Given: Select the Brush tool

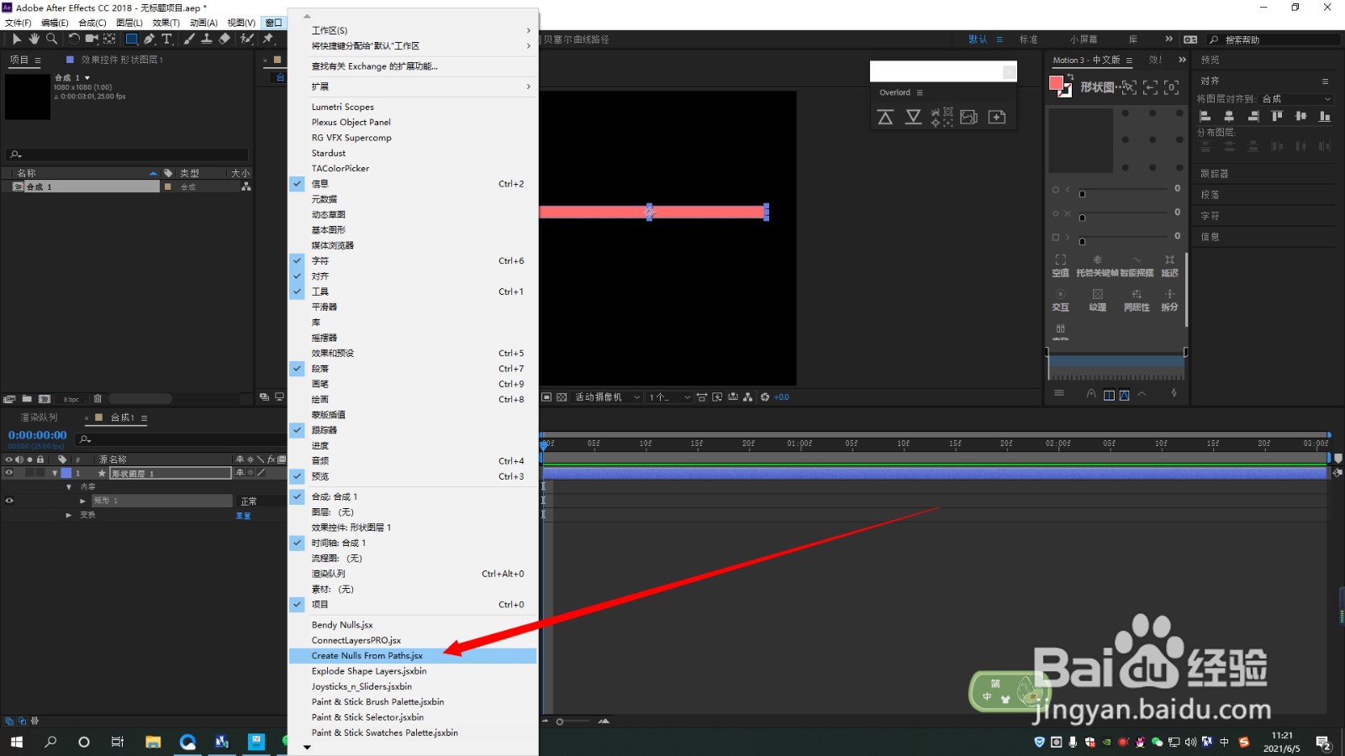Looking at the screenshot, I should pos(189,39).
